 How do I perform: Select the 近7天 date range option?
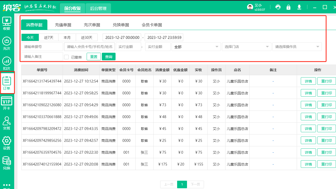49,38
